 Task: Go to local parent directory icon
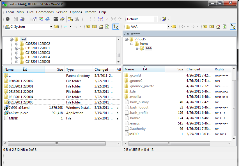88,27
